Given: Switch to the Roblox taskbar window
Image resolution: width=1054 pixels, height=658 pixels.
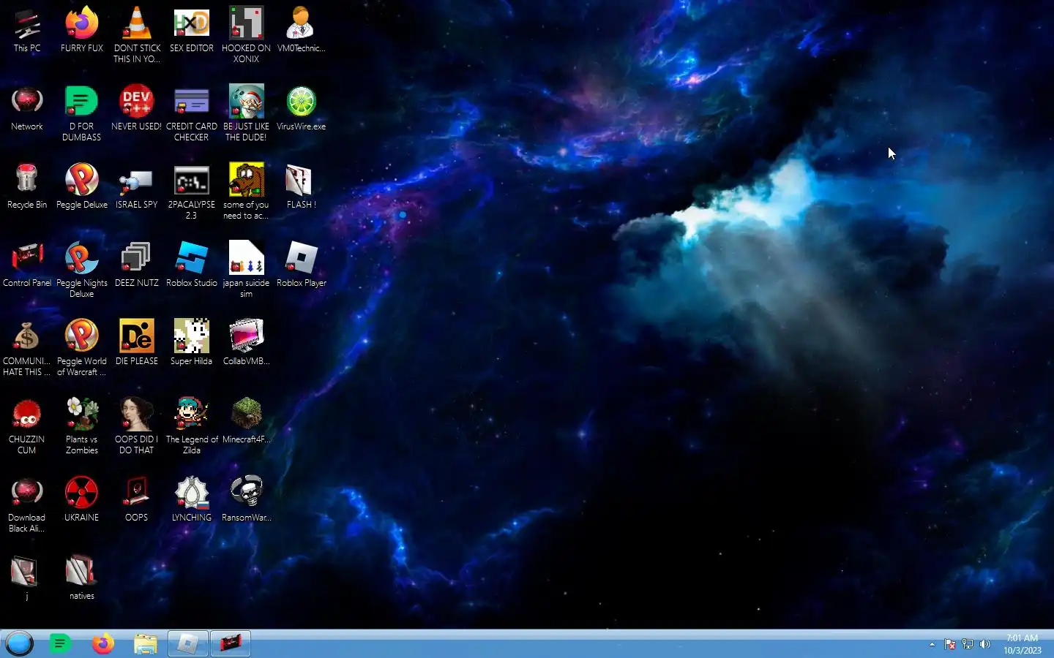Looking at the screenshot, I should coord(188,643).
